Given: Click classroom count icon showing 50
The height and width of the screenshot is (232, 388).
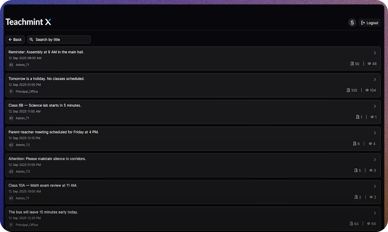Looking at the screenshot, I should (352, 64).
